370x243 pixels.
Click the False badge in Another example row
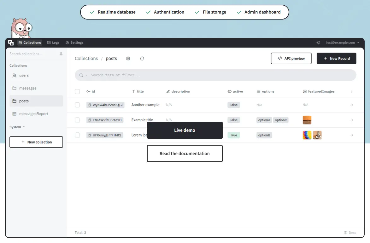tap(234, 105)
